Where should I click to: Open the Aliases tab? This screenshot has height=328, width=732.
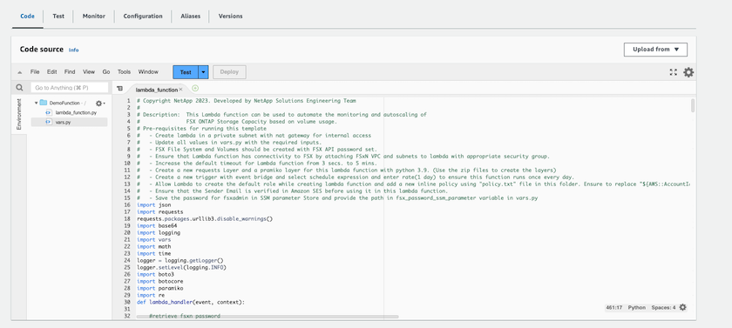(x=191, y=16)
